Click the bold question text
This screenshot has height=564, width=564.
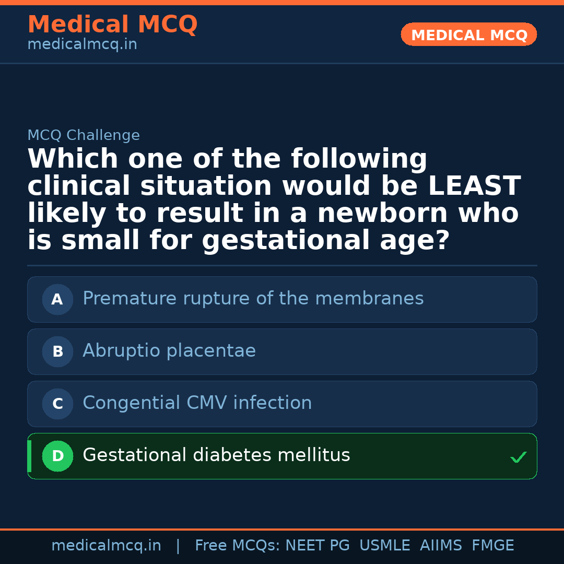[274, 200]
